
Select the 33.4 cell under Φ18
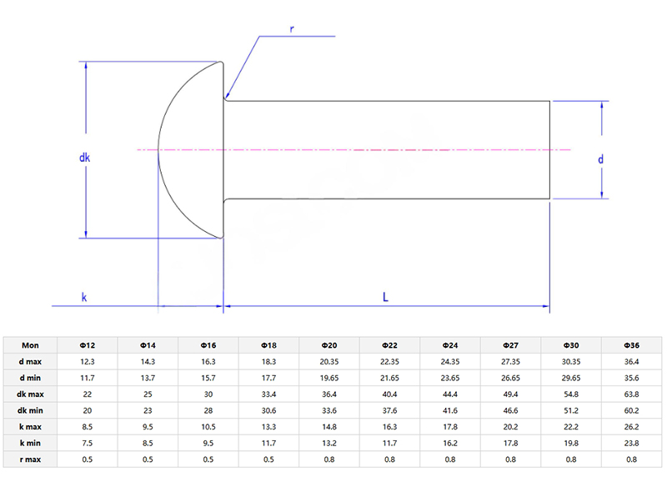point(268,394)
